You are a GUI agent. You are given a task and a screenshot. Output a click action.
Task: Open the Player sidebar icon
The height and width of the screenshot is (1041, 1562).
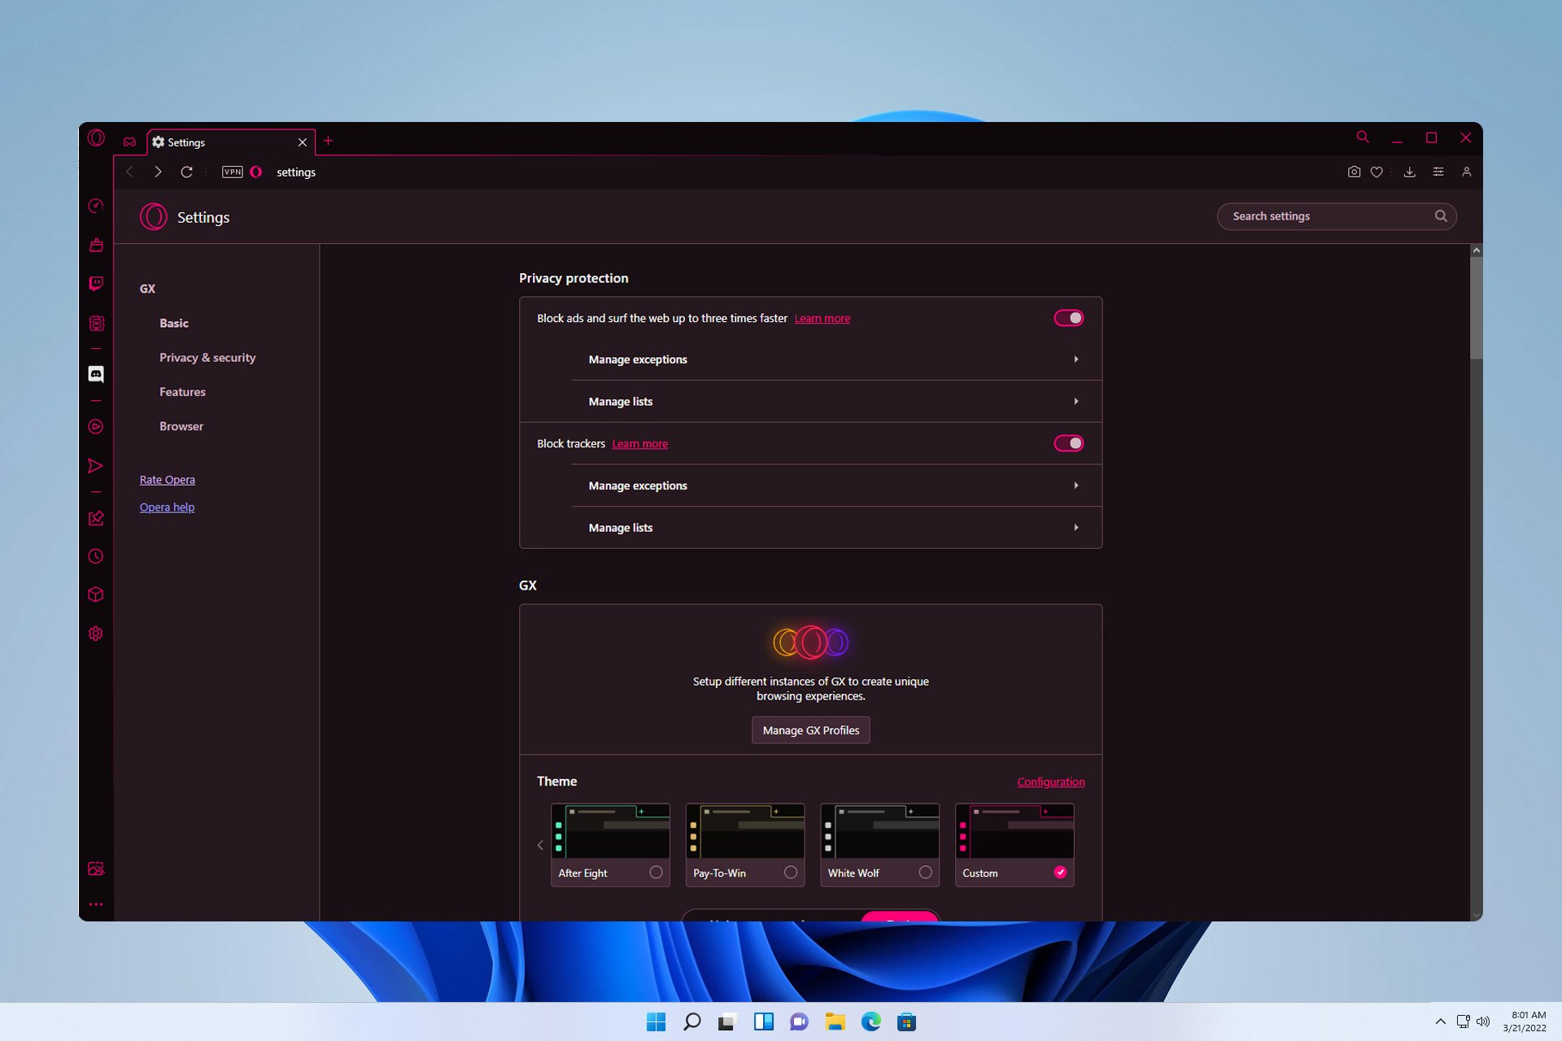(96, 427)
